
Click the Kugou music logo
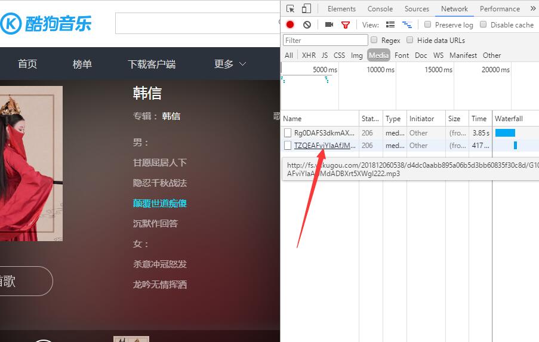click(46, 23)
